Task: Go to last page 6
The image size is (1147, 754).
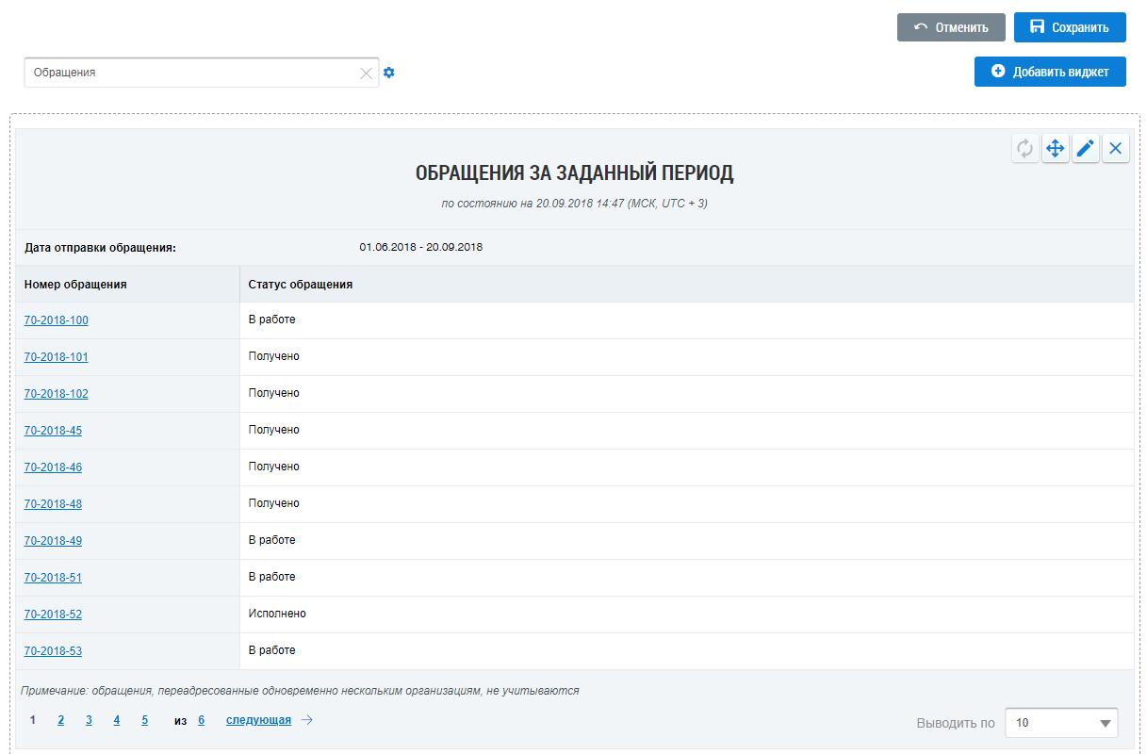Action: 201,720
